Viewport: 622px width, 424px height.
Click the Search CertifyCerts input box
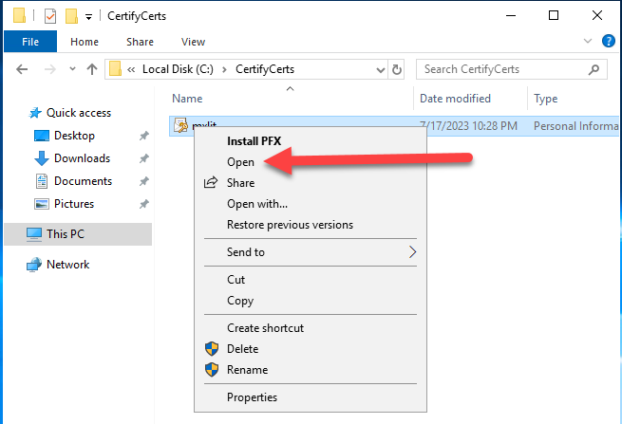503,69
